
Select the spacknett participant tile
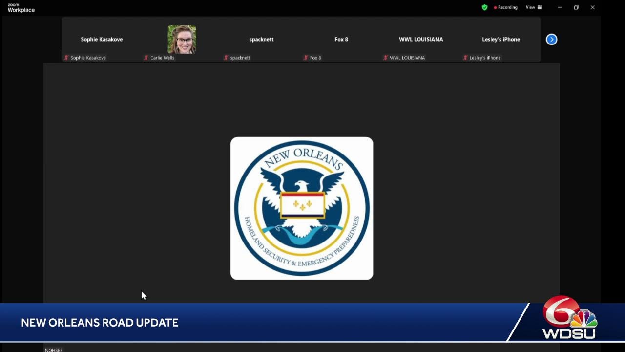click(x=261, y=40)
